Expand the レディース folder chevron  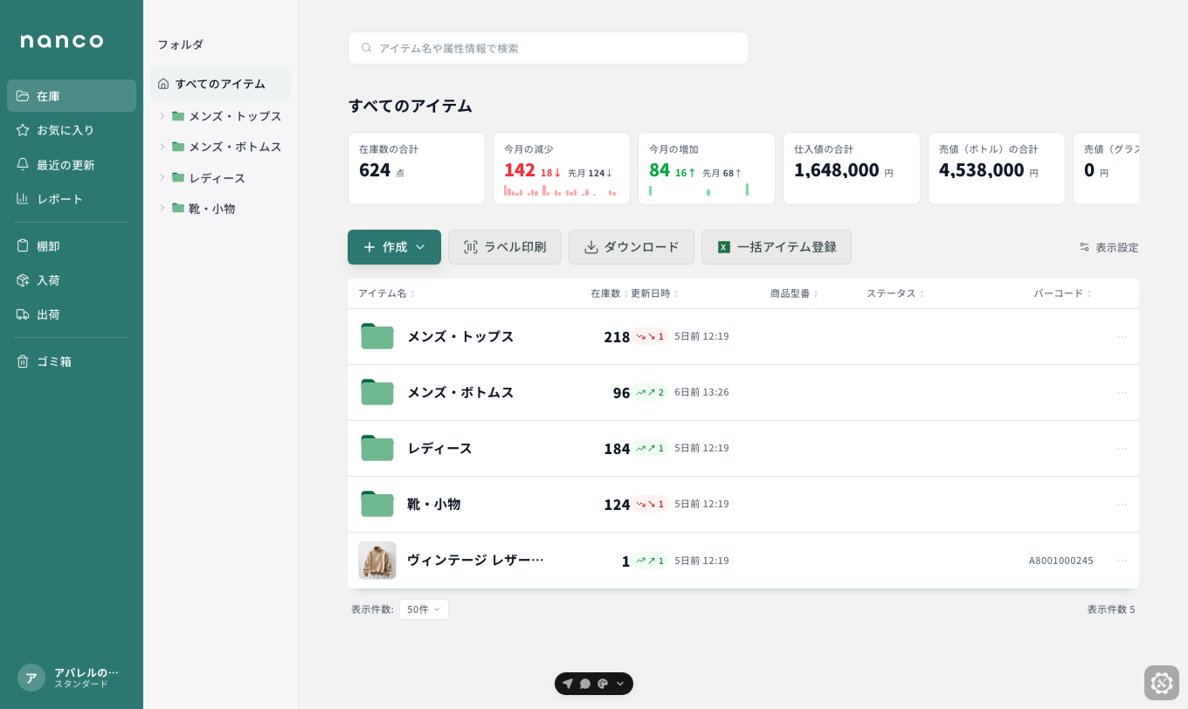click(x=162, y=177)
